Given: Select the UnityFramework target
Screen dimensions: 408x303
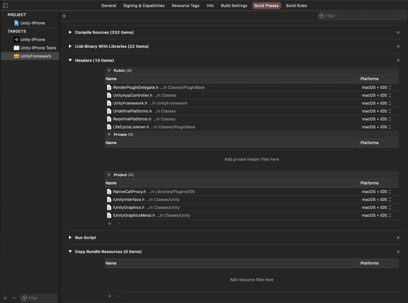Looking at the screenshot, I should coord(30,56).
